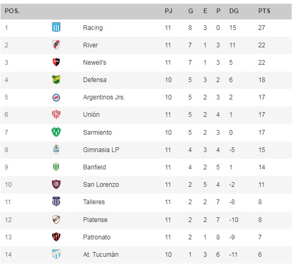Click the DG column header
298x271 pixels.
[x=234, y=11]
